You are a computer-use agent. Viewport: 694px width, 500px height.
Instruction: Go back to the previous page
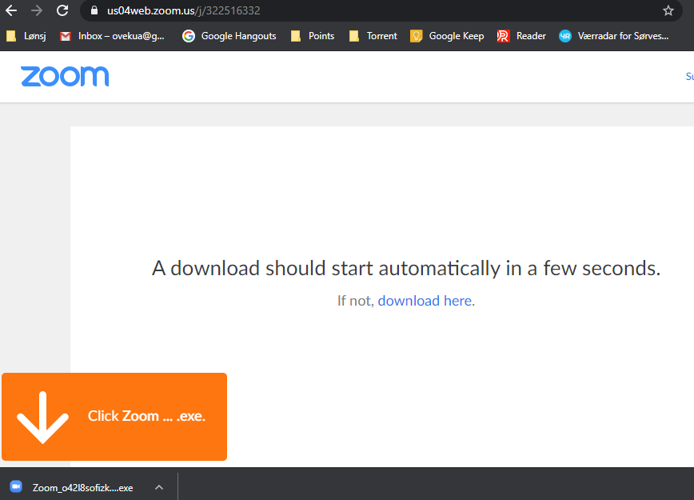point(11,10)
